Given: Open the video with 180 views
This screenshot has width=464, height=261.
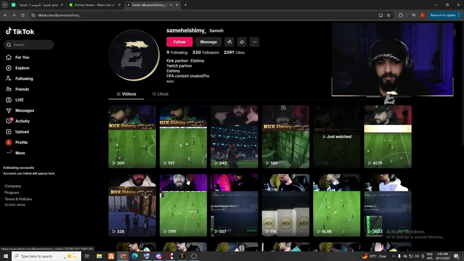Looking at the screenshot, I should [x=286, y=137].
